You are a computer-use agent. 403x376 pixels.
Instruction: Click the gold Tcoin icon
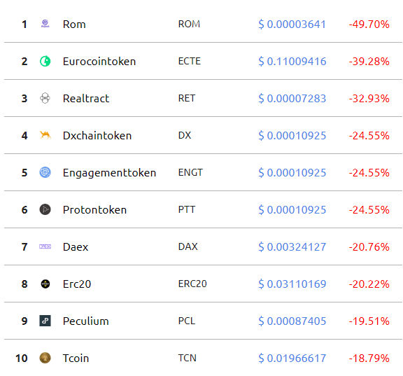coord(45,358)
